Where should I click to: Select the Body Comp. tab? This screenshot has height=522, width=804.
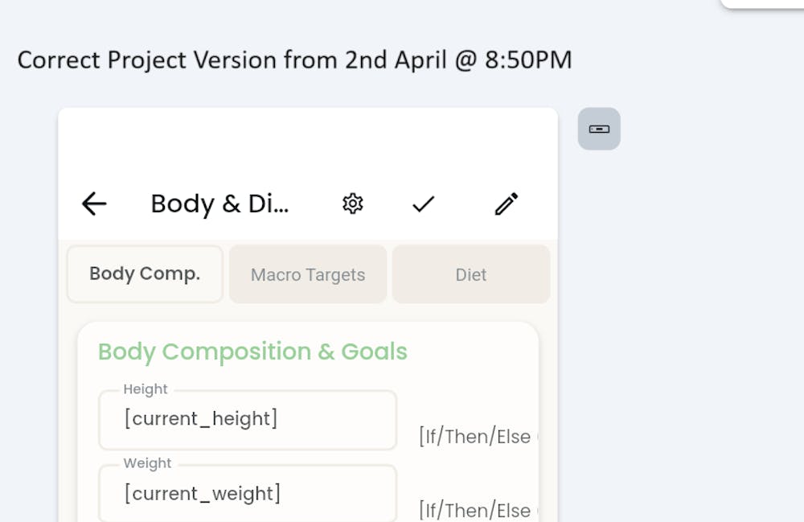[x=145, y=273]
